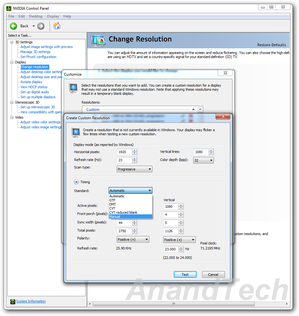Image resolution: width=299 pixels, height=316 pixels.
Task: Click the vertical Active pixels 1080 field
Action: [x=171, y=206]
